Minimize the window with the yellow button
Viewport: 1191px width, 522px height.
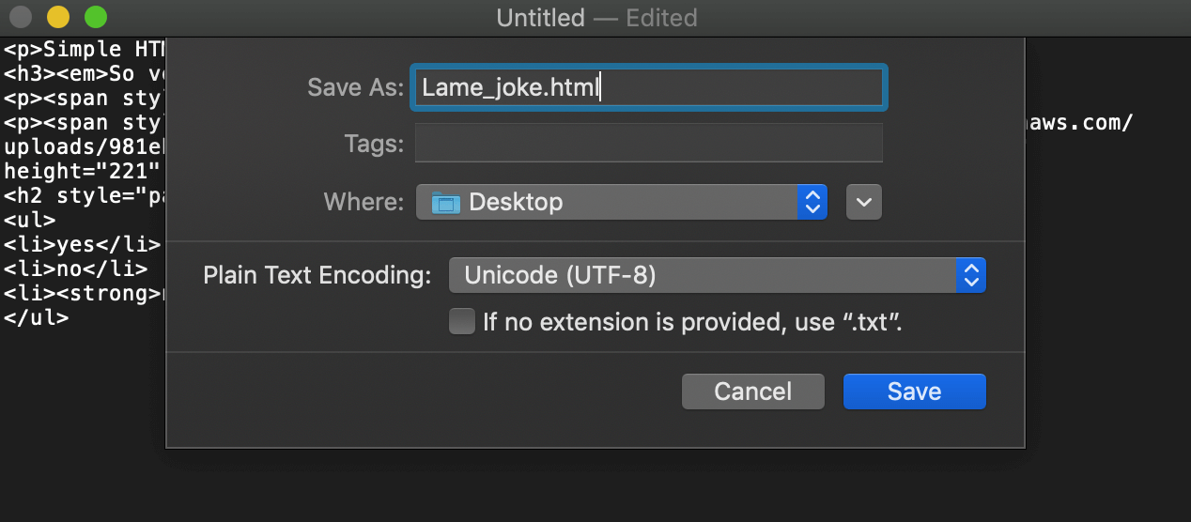[x=57, y=17]
